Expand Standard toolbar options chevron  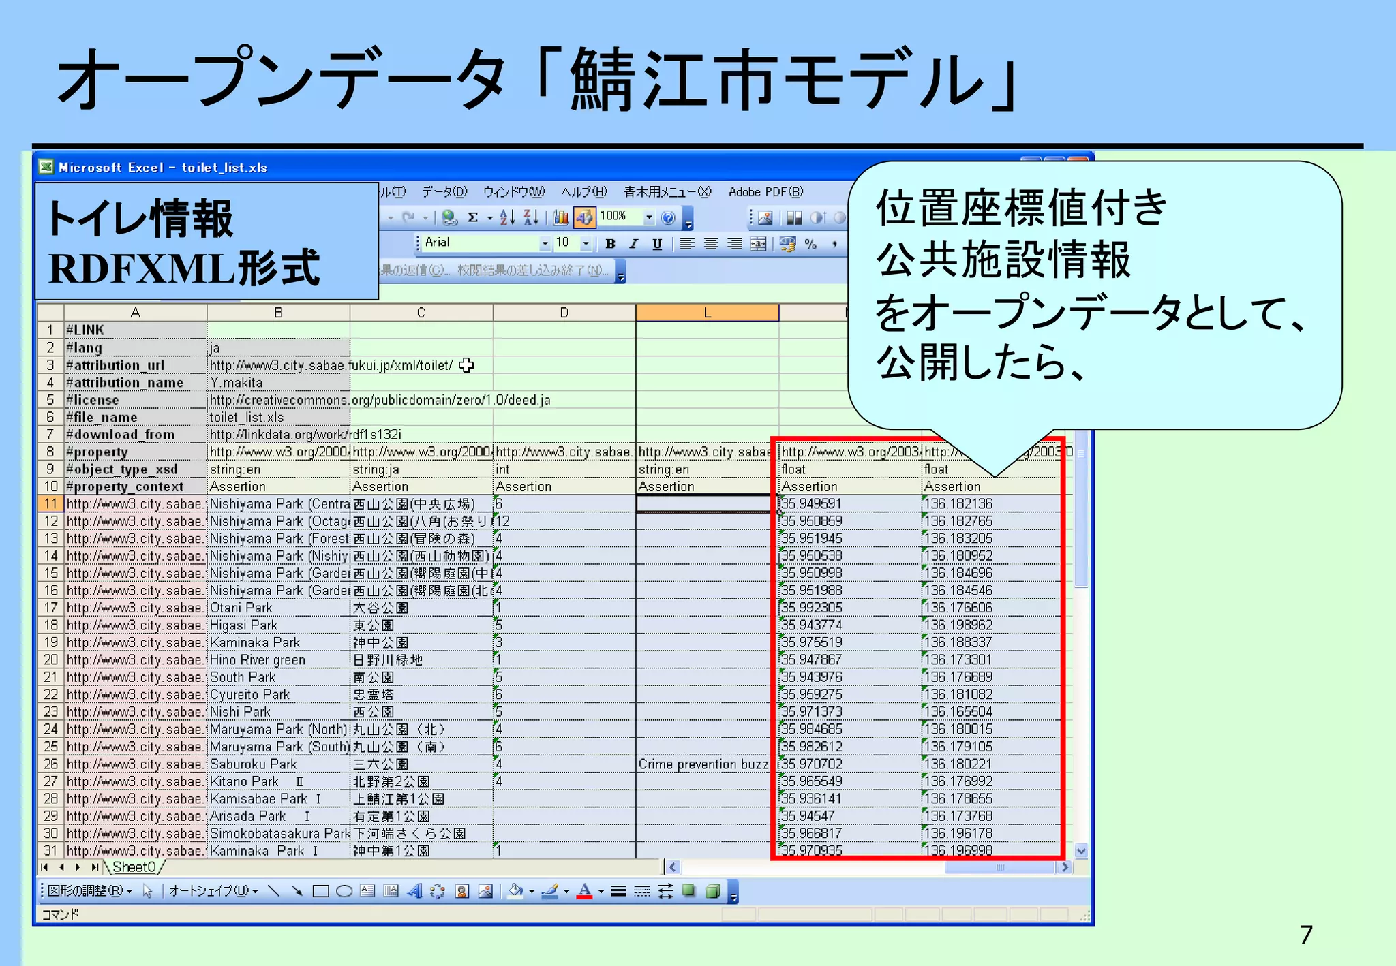point(688,219)
